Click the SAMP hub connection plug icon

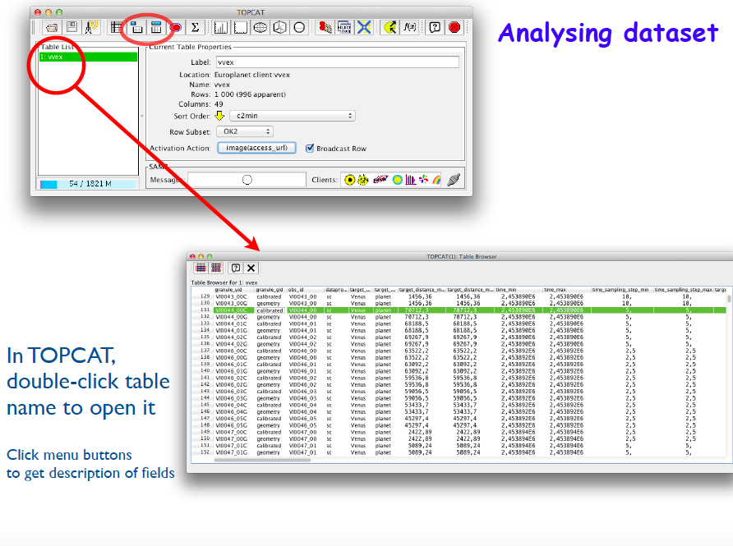tap(454, 179)
